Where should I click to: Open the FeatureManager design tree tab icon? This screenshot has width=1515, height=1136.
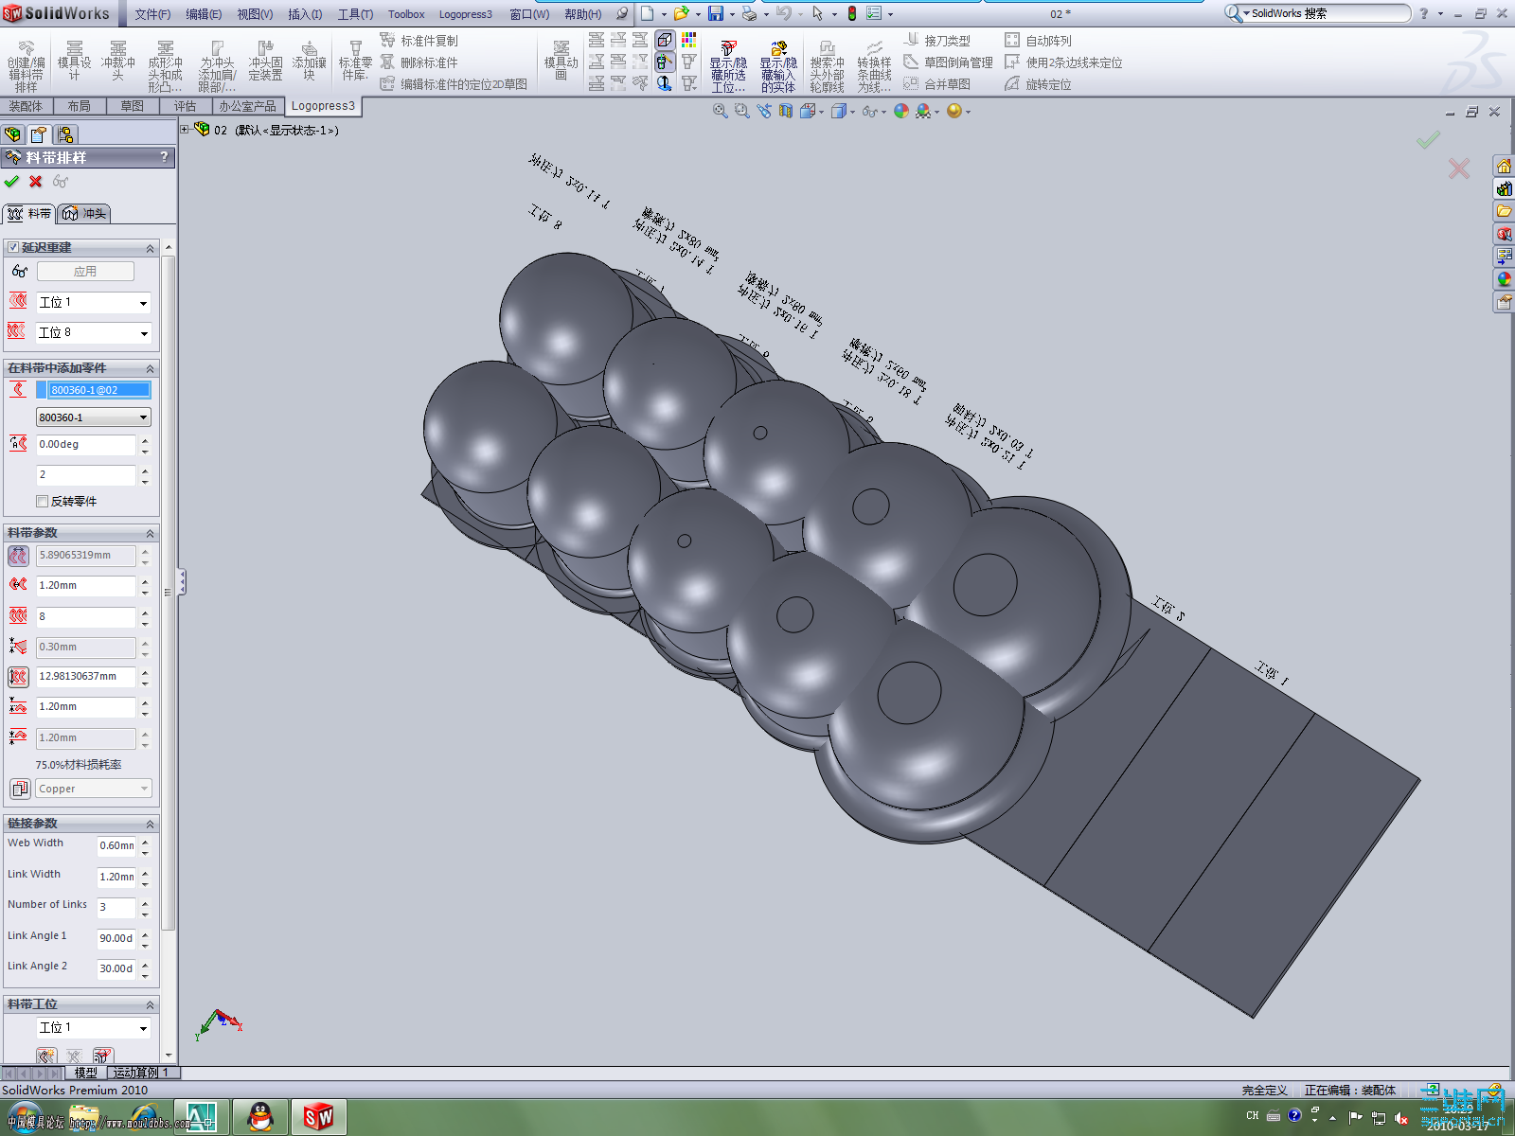pos(13,134)
